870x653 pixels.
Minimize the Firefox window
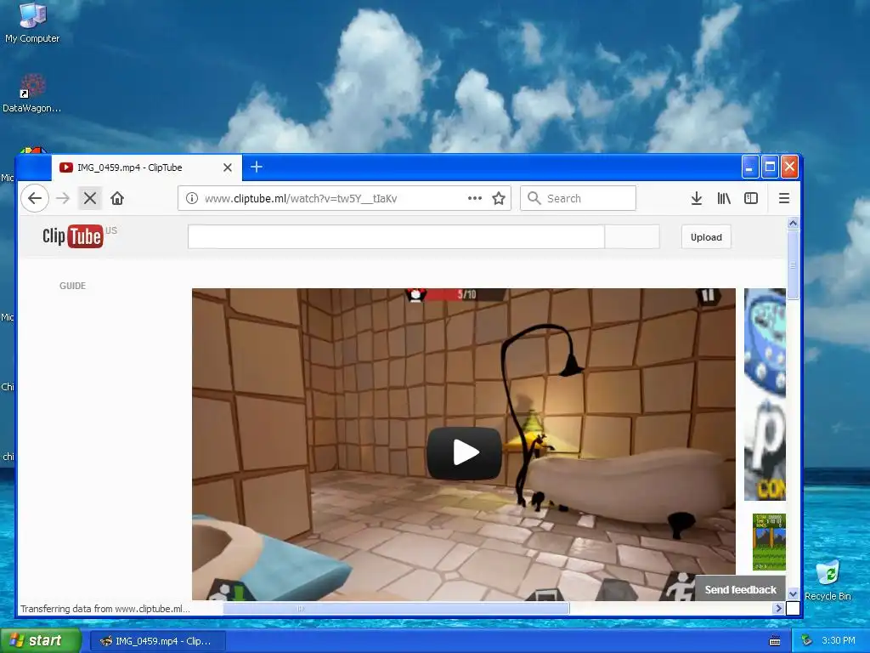750,167
